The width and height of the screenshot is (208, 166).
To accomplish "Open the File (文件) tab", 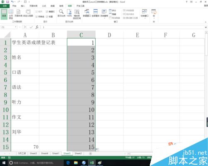I will pyautogui.click(x=5, y=6).
